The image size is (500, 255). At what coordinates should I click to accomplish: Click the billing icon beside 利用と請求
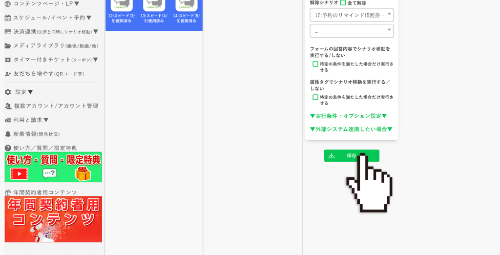8,120
